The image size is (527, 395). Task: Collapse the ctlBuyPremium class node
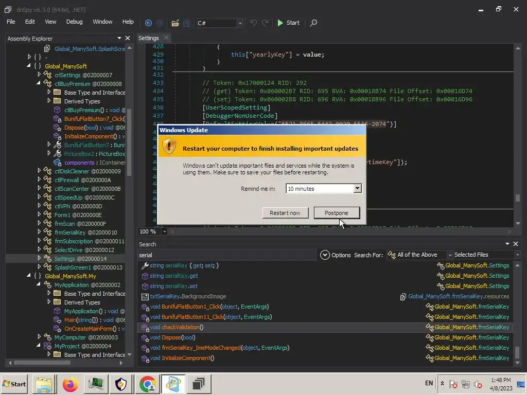[x=39, y=83]
